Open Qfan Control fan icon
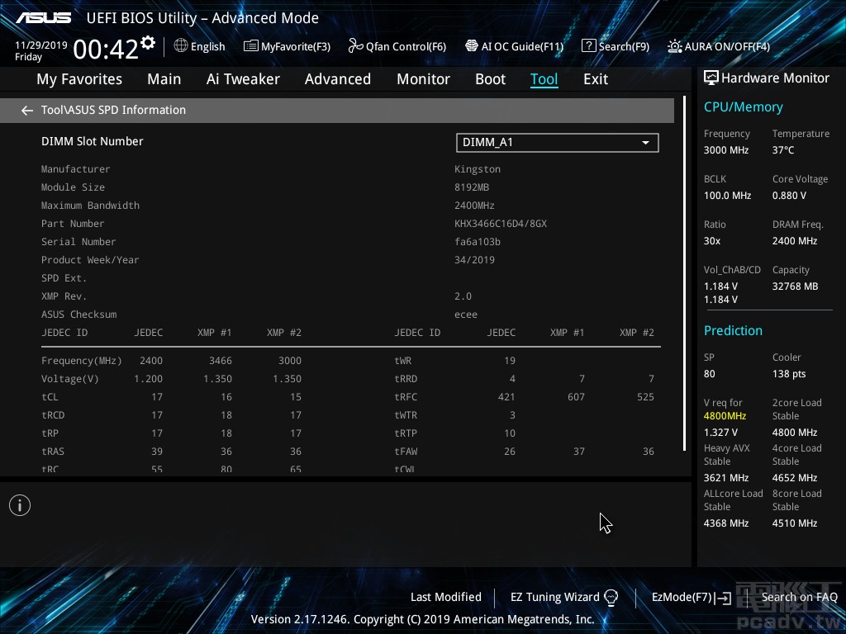The width and height of the screenshot is (846, 634). 356,46
